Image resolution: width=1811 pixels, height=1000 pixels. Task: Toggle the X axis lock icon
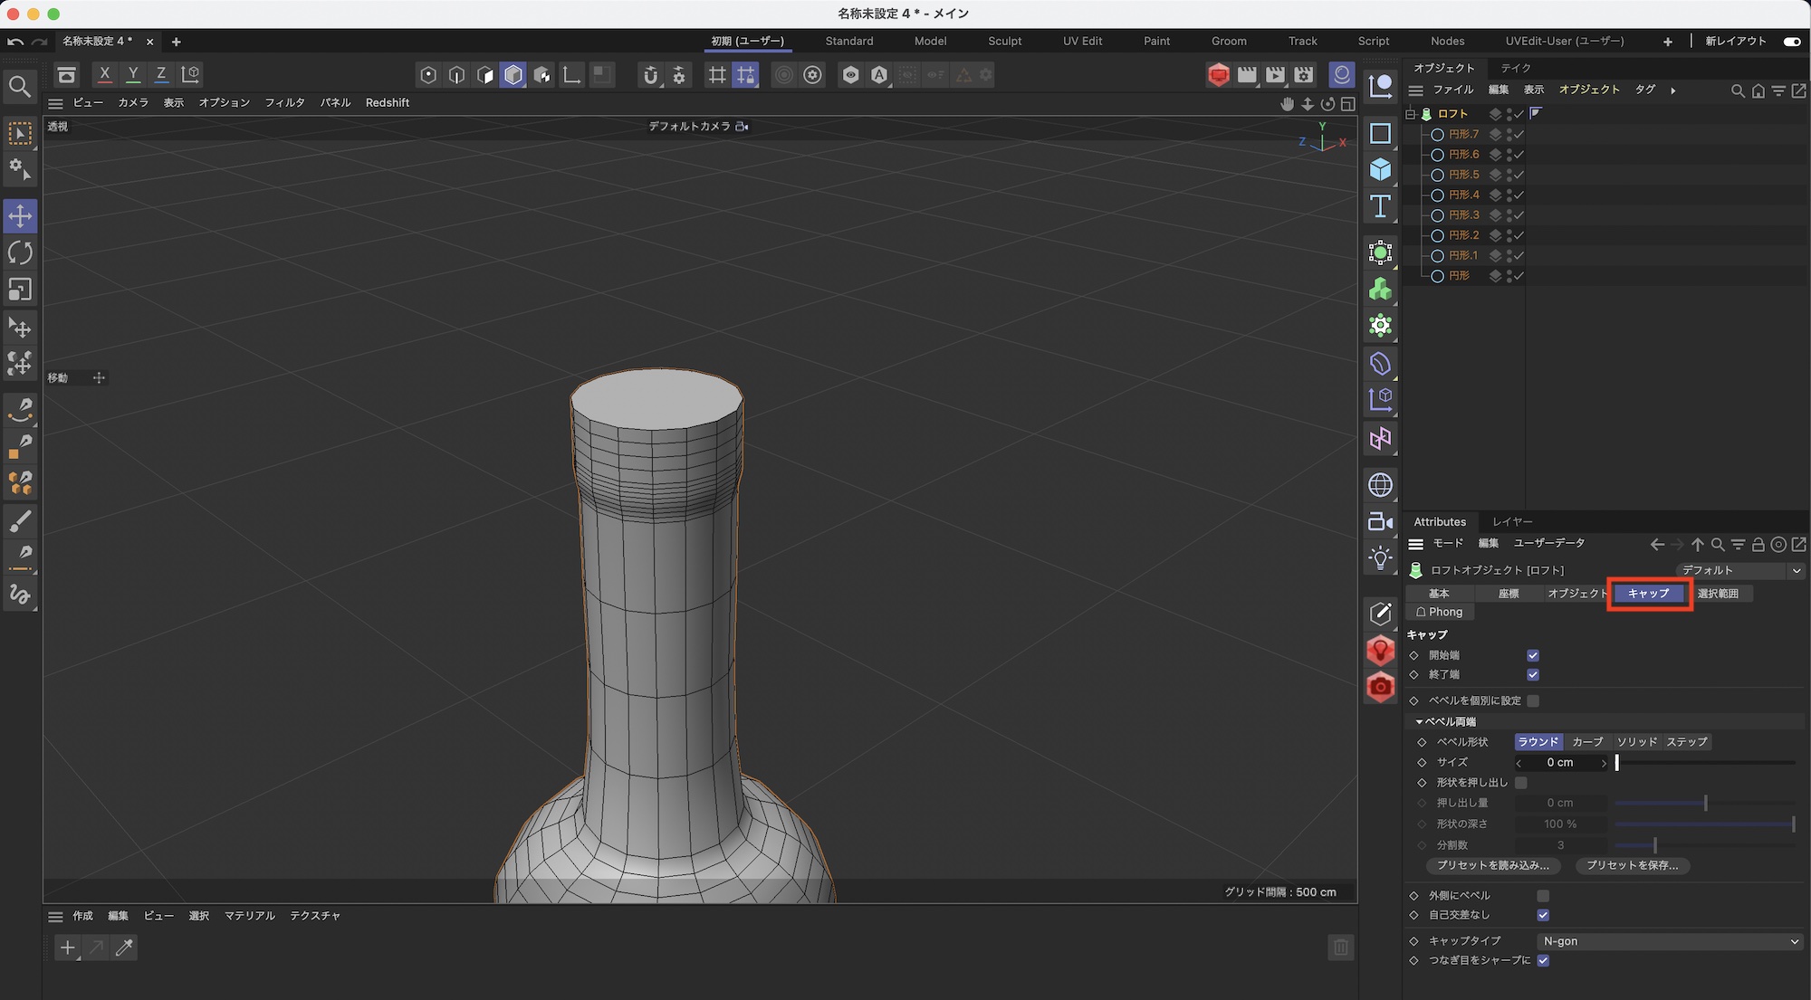click(x=104, y=74)
